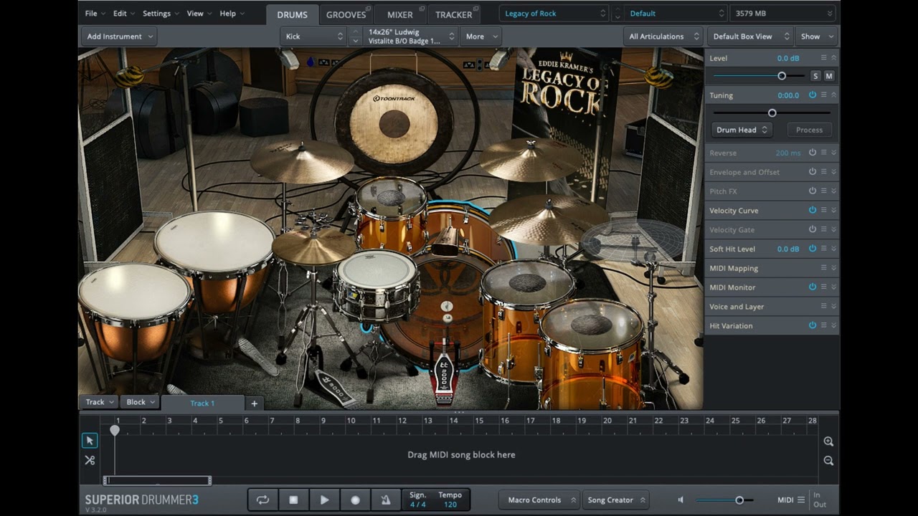Open the Soft Hit Level menu icon
The width and height of the screenshot is (918, 516).
(823, 249)
